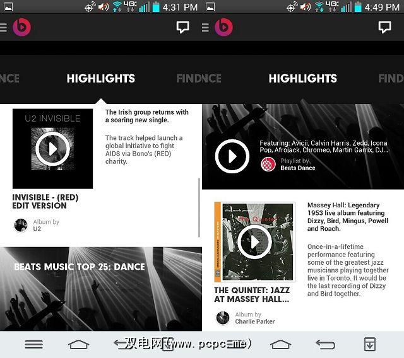Image resolution: width=404 pixels, height=358 pixels.
Task: Open the BEATS MUSIC TOP 25: DANCE banner
Action: [x=101, y=289]
